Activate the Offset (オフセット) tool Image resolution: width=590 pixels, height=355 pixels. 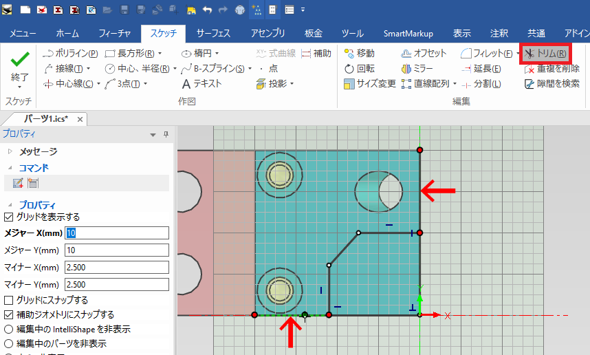424,53
